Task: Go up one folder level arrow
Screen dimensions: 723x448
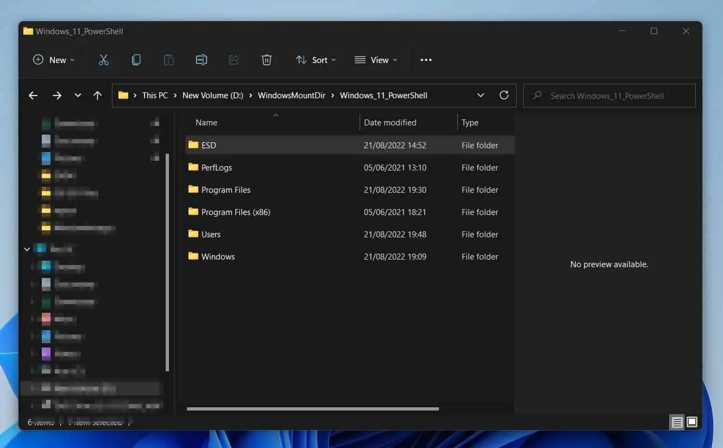Action: coord(98,96)
